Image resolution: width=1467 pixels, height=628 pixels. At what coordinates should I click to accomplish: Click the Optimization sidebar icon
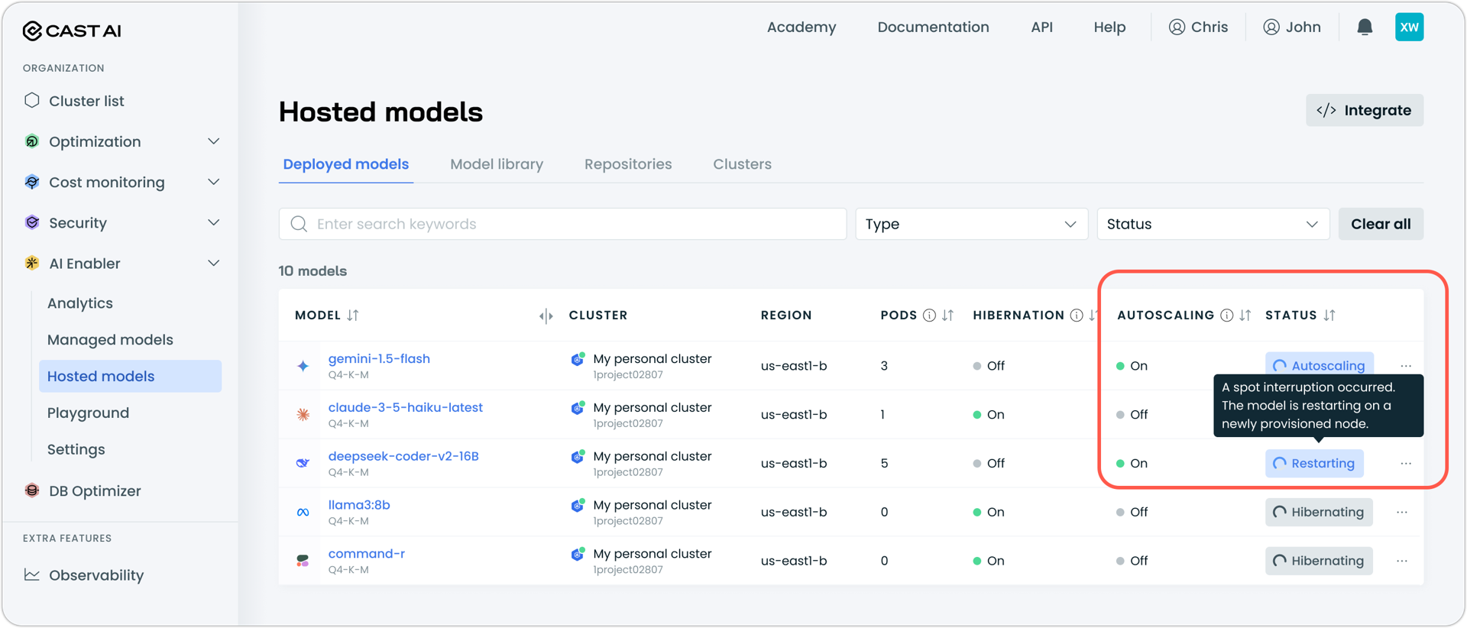(32, 141)
